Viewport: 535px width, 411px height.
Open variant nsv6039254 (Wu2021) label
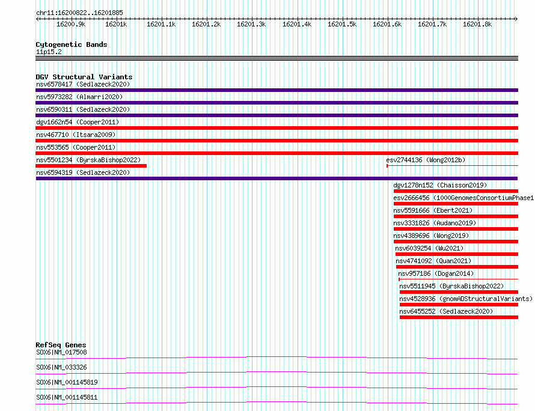click(x=429, y=248)
